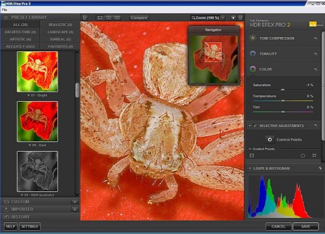Viewport: 325px width, 234px height.
Task: Click the Custom presets icon
Action: click(x=6, y=202)
